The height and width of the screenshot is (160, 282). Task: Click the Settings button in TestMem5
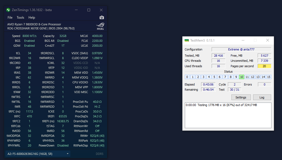point(241,97)
